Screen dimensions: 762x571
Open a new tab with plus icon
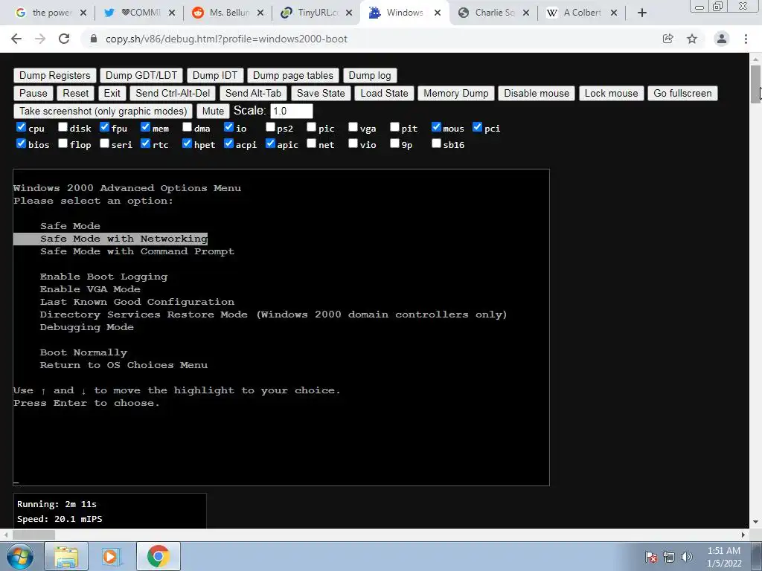pyautogui.click(x=642, y=13)
